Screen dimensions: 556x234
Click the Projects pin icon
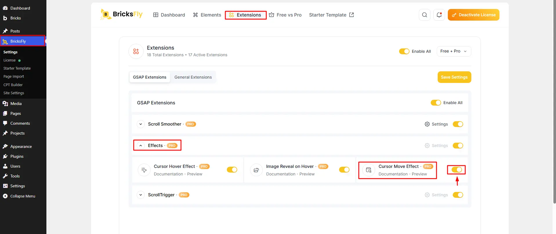coord(5,133)
